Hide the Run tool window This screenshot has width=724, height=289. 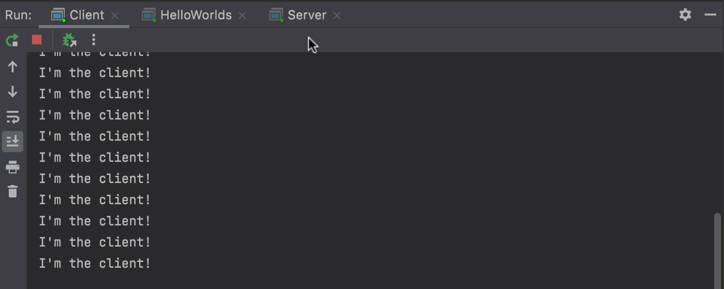[x=710, y=15]
